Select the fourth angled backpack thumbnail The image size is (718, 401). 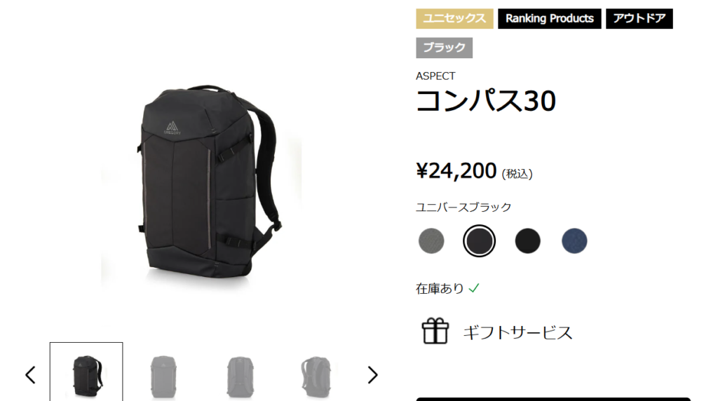pos(316,375)
